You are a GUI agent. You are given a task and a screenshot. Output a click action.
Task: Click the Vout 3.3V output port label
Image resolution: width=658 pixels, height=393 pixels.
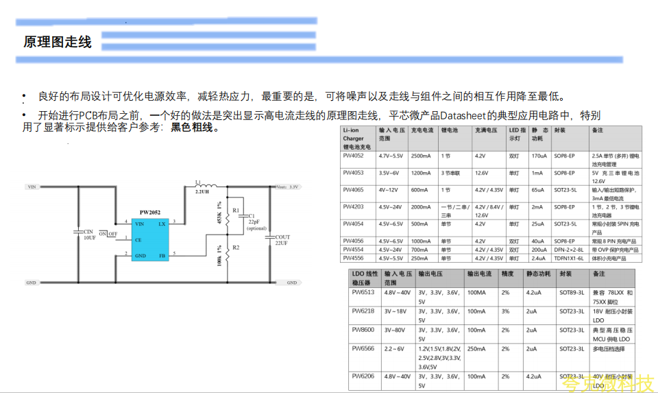click(286, 187)
